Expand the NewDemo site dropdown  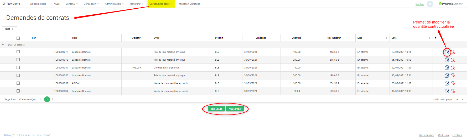tap(13, 4)
